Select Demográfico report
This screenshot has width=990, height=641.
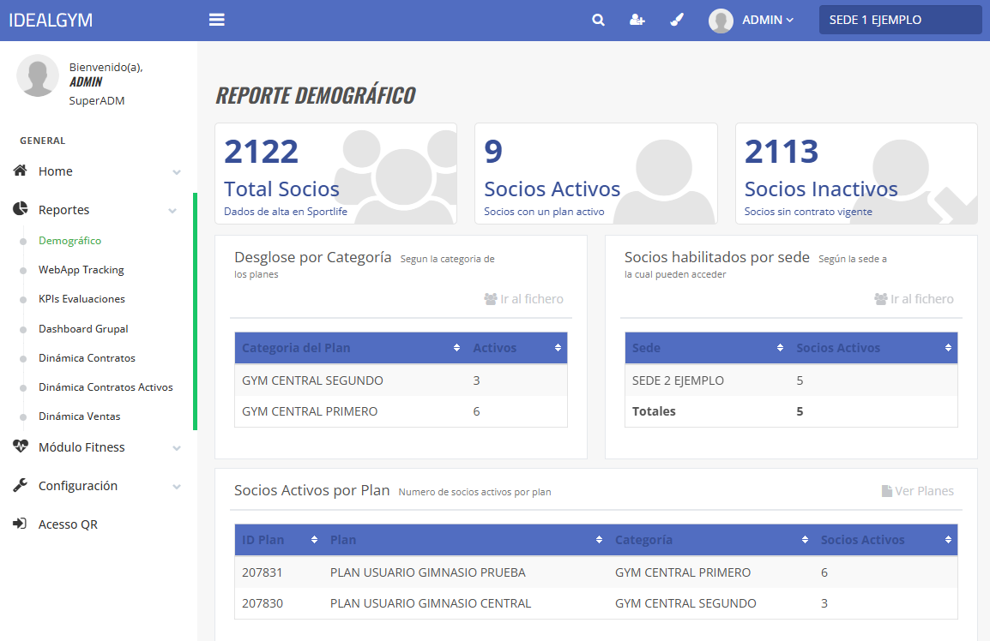click(69, 240)
